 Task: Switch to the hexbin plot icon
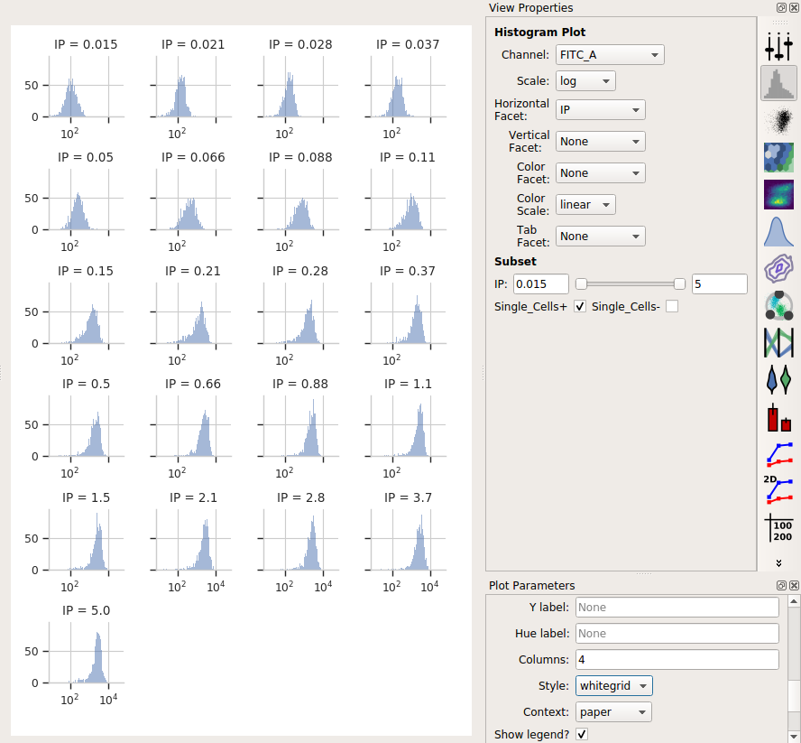click(778, 157)
